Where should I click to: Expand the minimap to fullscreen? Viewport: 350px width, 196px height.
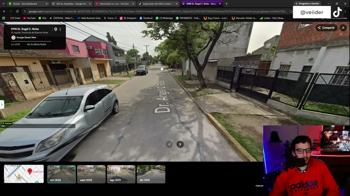pyautogui.click(x=7, y=180)
